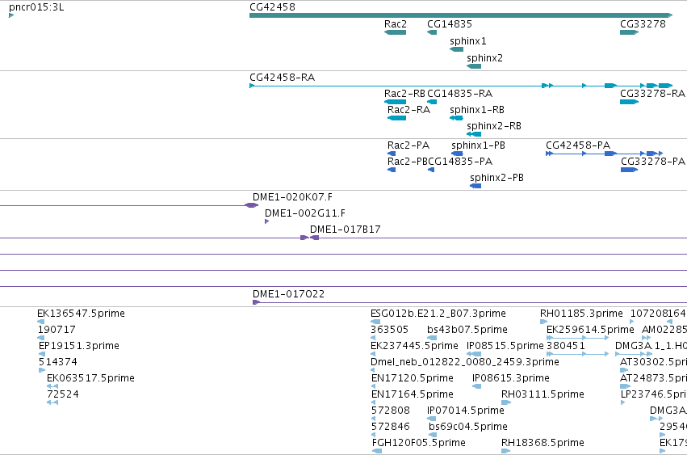Click the DME1-020K07.F clone label

click(292, 197)
